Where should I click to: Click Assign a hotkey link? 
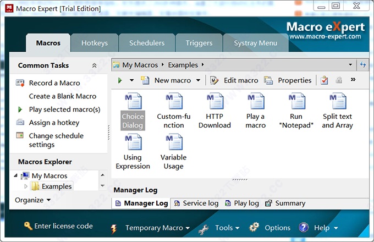coord(54,123)
